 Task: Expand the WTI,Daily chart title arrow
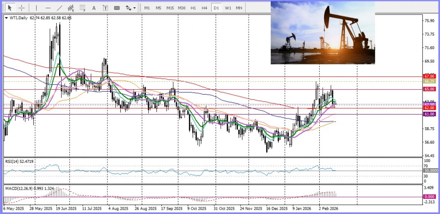pos(6,18)
